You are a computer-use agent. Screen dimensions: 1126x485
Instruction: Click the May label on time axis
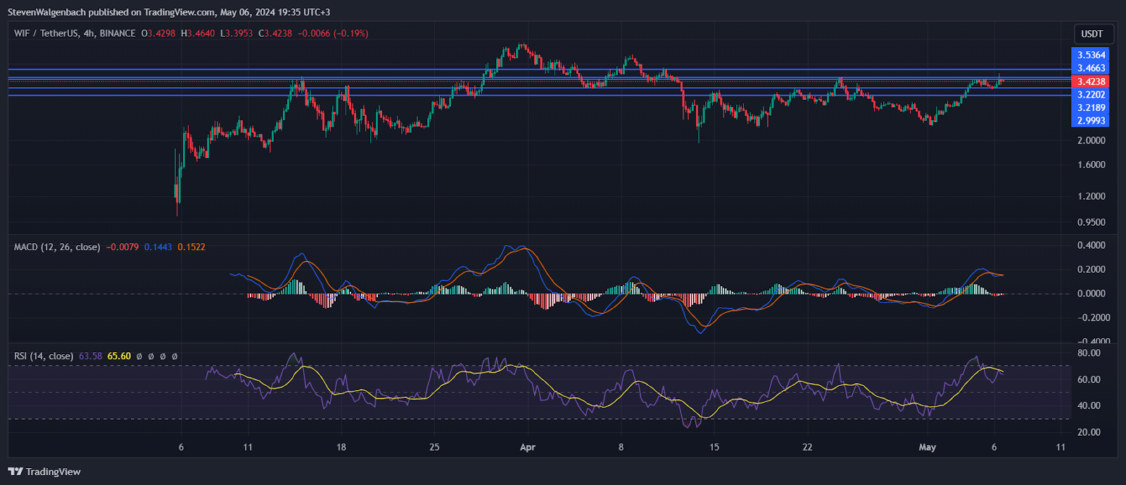[x=927, y=447]
